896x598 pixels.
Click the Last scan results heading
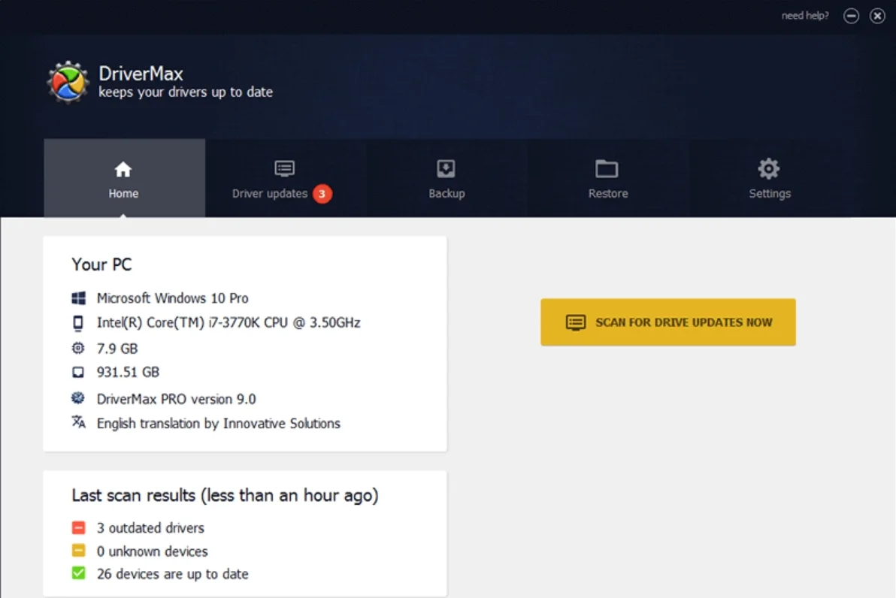tap(226, 495)
